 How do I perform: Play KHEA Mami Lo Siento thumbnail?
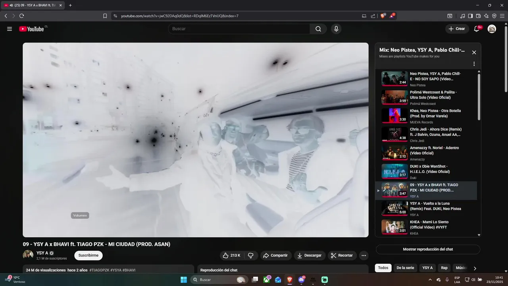click(394, 227)
